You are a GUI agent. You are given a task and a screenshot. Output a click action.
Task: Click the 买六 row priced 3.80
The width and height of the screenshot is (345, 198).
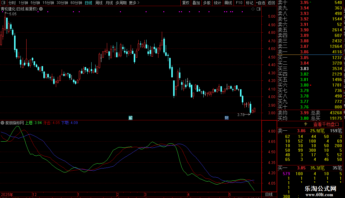(310, 85)
